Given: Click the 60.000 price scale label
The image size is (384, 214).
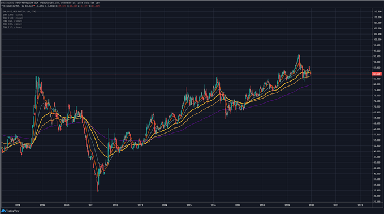Looking at the screenshot, I should click(x=377, y=129).
